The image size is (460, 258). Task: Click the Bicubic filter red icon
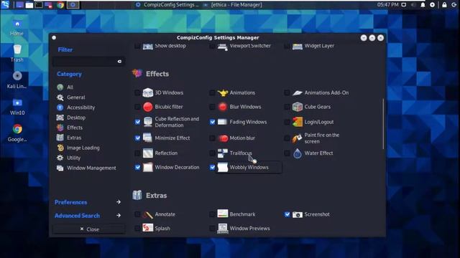147,107
